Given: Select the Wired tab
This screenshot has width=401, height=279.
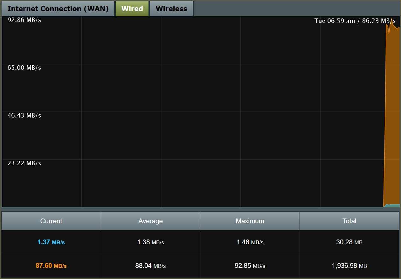Looking at the screenshot, I should 132,9.
